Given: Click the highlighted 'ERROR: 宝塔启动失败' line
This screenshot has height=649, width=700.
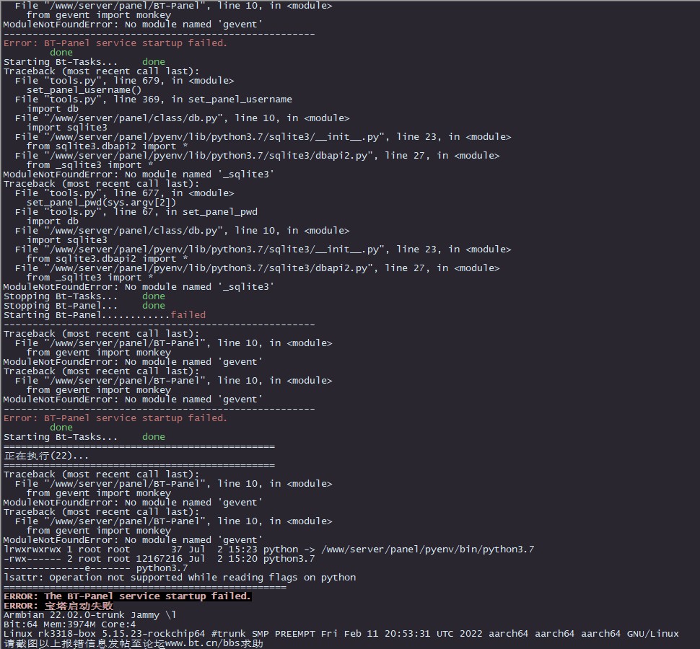Looking at the screenshot, I should (x=58, y=606).
